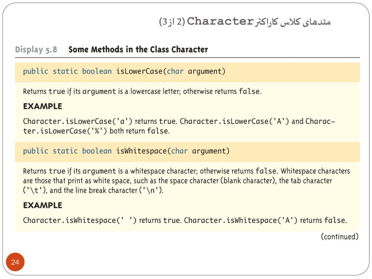This screenshot has height=279, width=372.
Task: Click the second EXAMPLE heading under isWhitespace
Action: [43, 205]
